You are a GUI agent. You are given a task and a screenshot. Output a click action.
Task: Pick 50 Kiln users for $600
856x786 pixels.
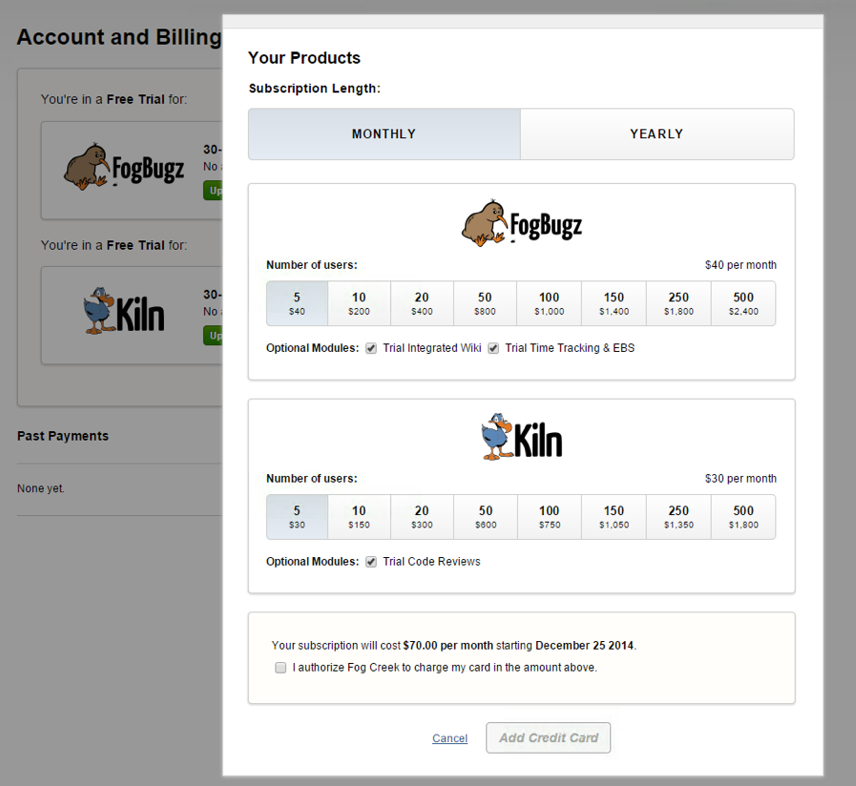point(486,517)
